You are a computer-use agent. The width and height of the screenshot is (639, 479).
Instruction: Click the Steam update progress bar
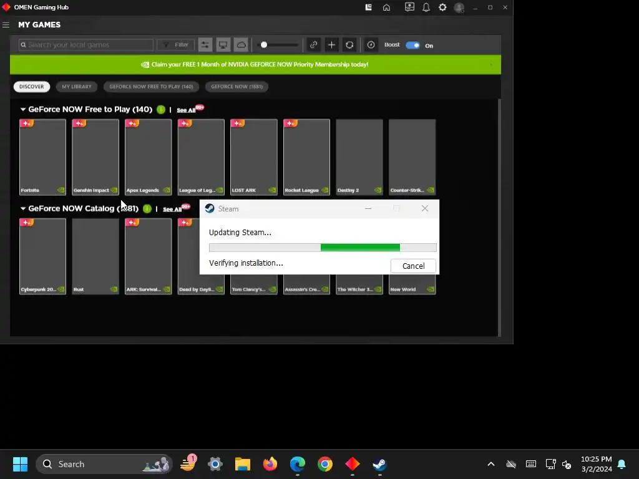[x=323, y=247]
